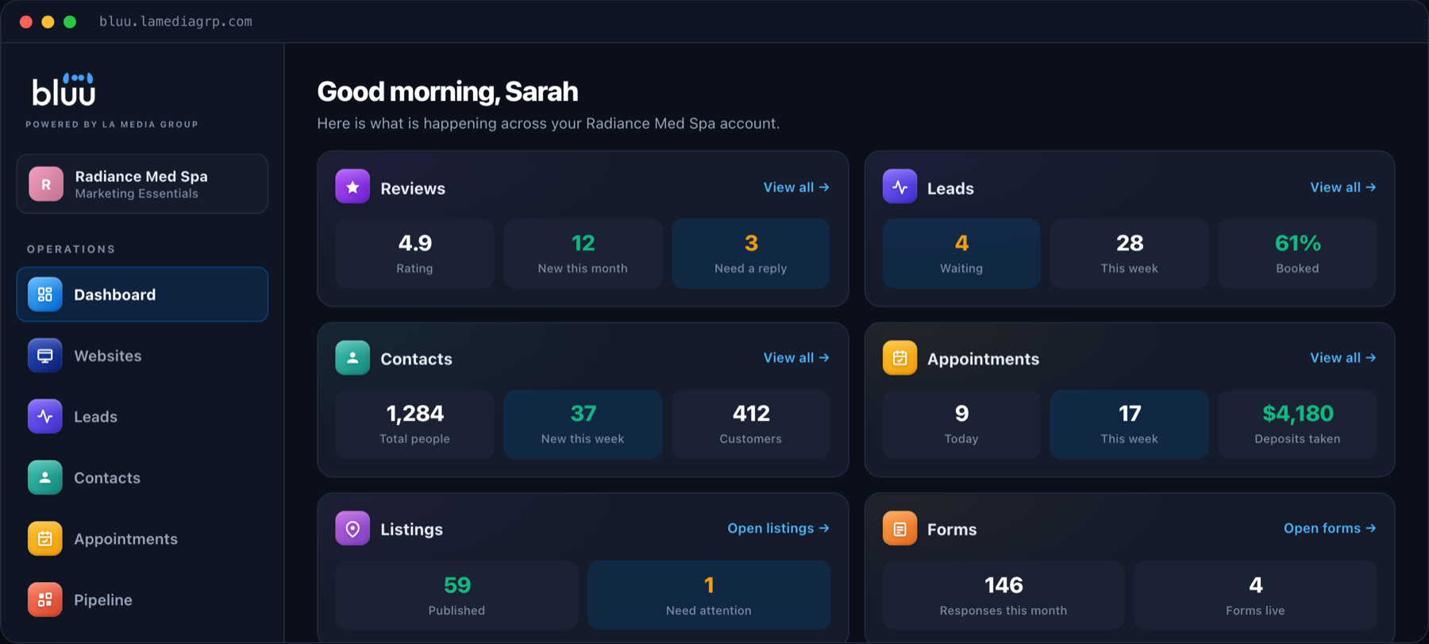This screenshot has width=1429, height=644.
Task: Open the 59 Published listings tile
Action: coord(456,595)
